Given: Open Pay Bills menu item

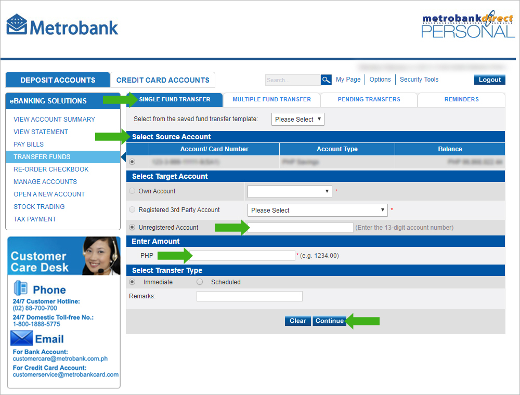Looking at the screenshot, I should [x=29, y=144].
